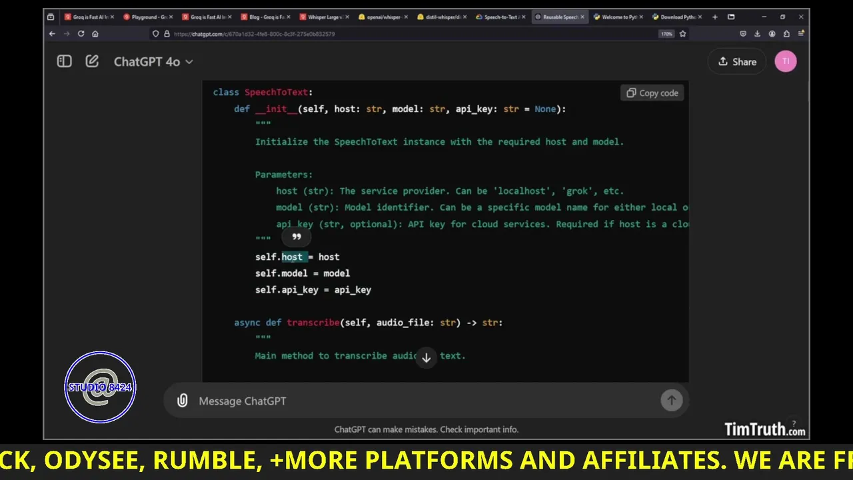Go forward in browser history
853x480 pixels.
tap(66, 34)
